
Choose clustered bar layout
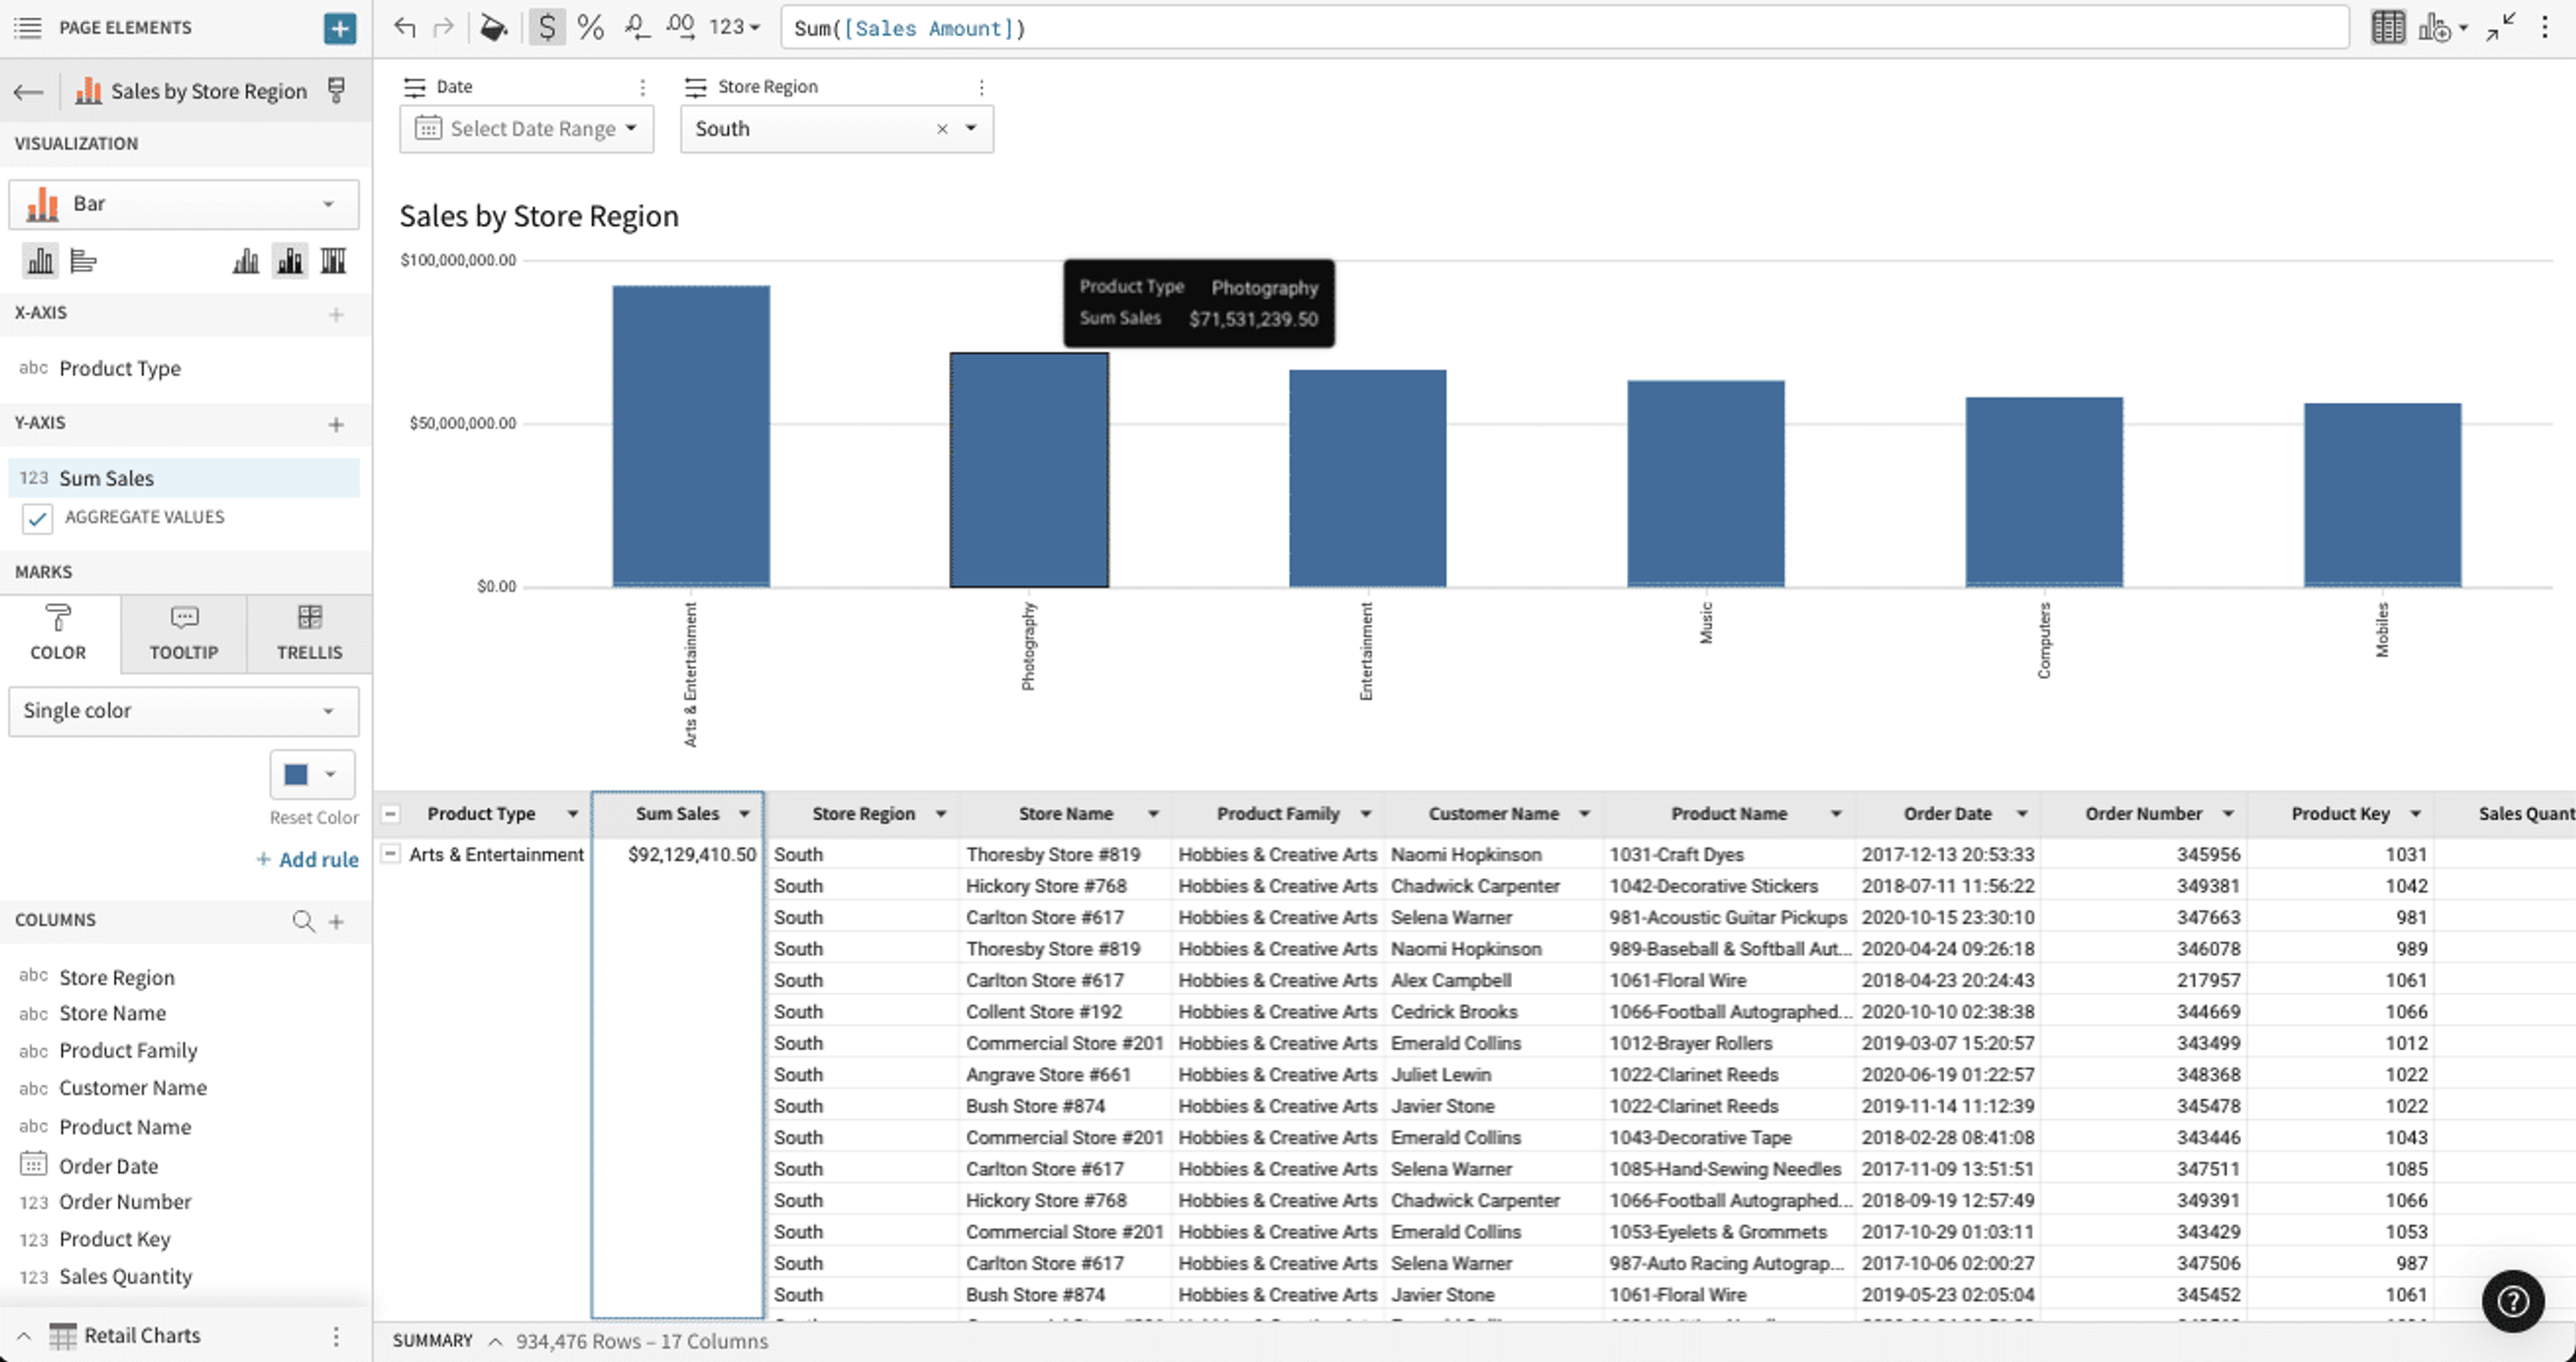[246, 262]
